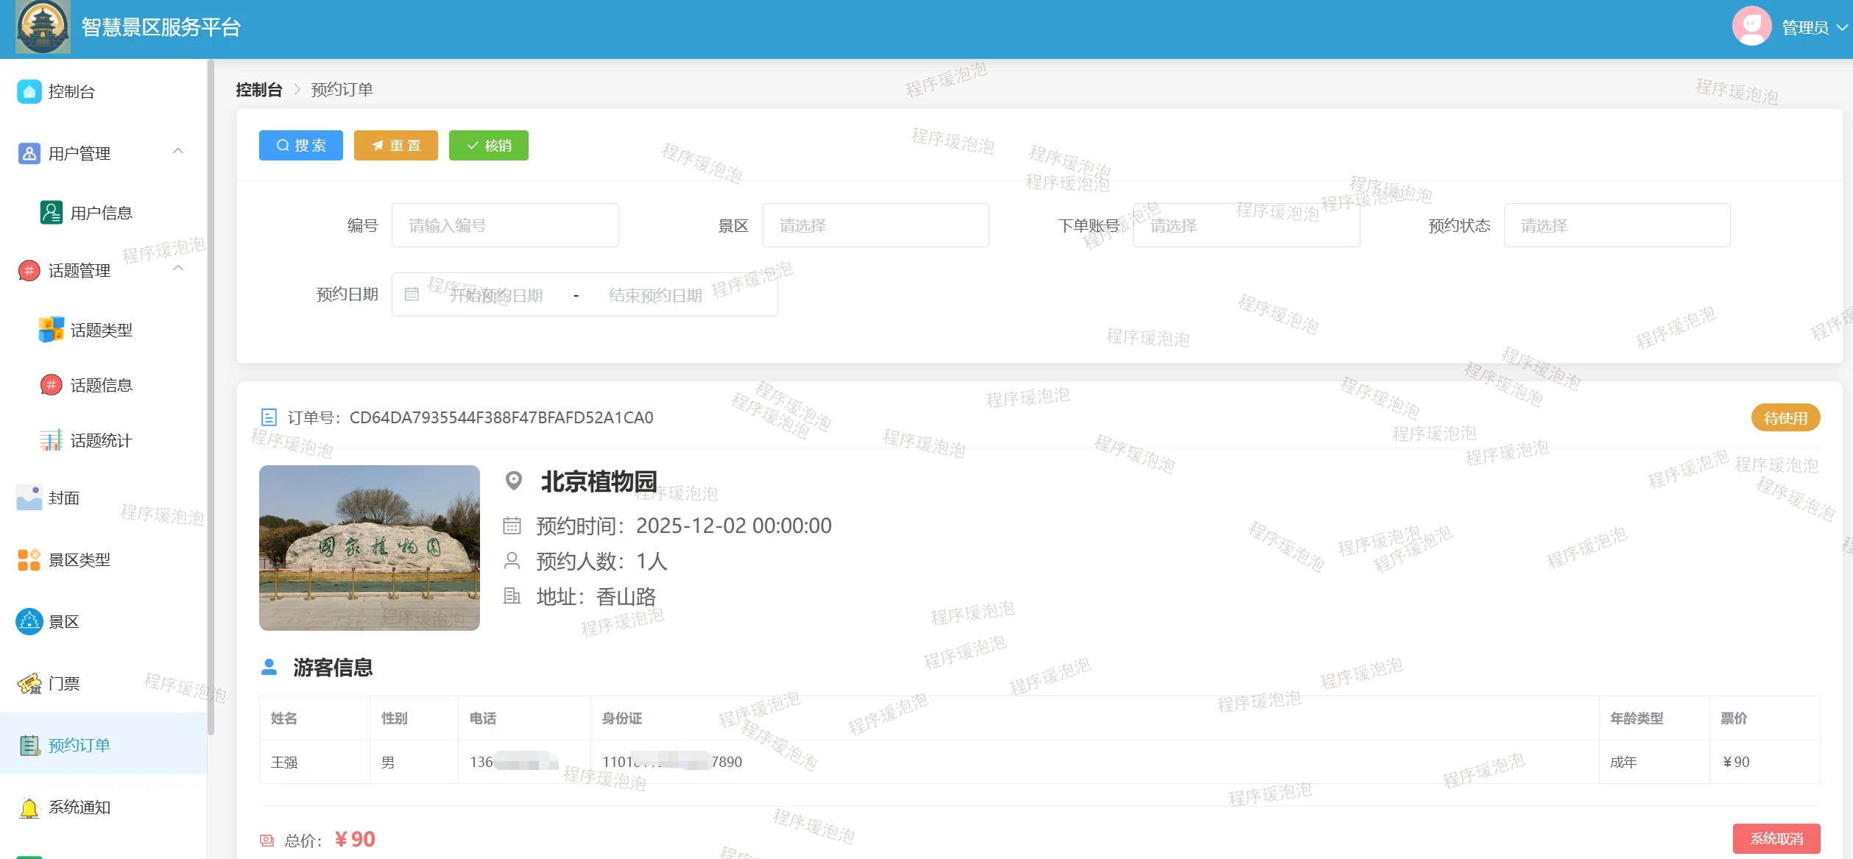1853x859 pixels.
Task: Collapse the 话题管理 menu group
Action: click(x=178, y=269)
